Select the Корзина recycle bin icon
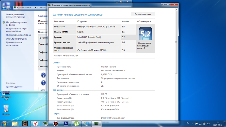The image size is (226, 127). [x=6, y=110]
